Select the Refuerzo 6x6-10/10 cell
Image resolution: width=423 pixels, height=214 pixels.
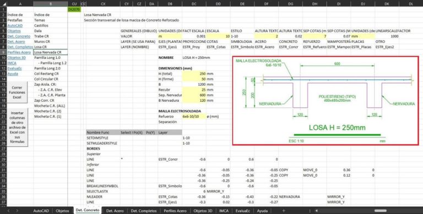pyautogui.click(x=194, y=117)
